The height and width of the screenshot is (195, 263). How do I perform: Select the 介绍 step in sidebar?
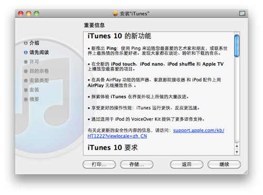[32, 43]
